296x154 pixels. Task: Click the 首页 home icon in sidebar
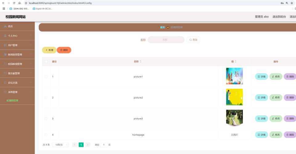[x=5, y=26]
